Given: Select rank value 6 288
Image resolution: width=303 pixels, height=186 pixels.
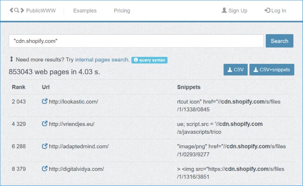Looking at the screenshot, I should [19, 146].
